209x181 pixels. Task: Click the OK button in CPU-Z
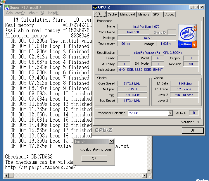(192, 130)
